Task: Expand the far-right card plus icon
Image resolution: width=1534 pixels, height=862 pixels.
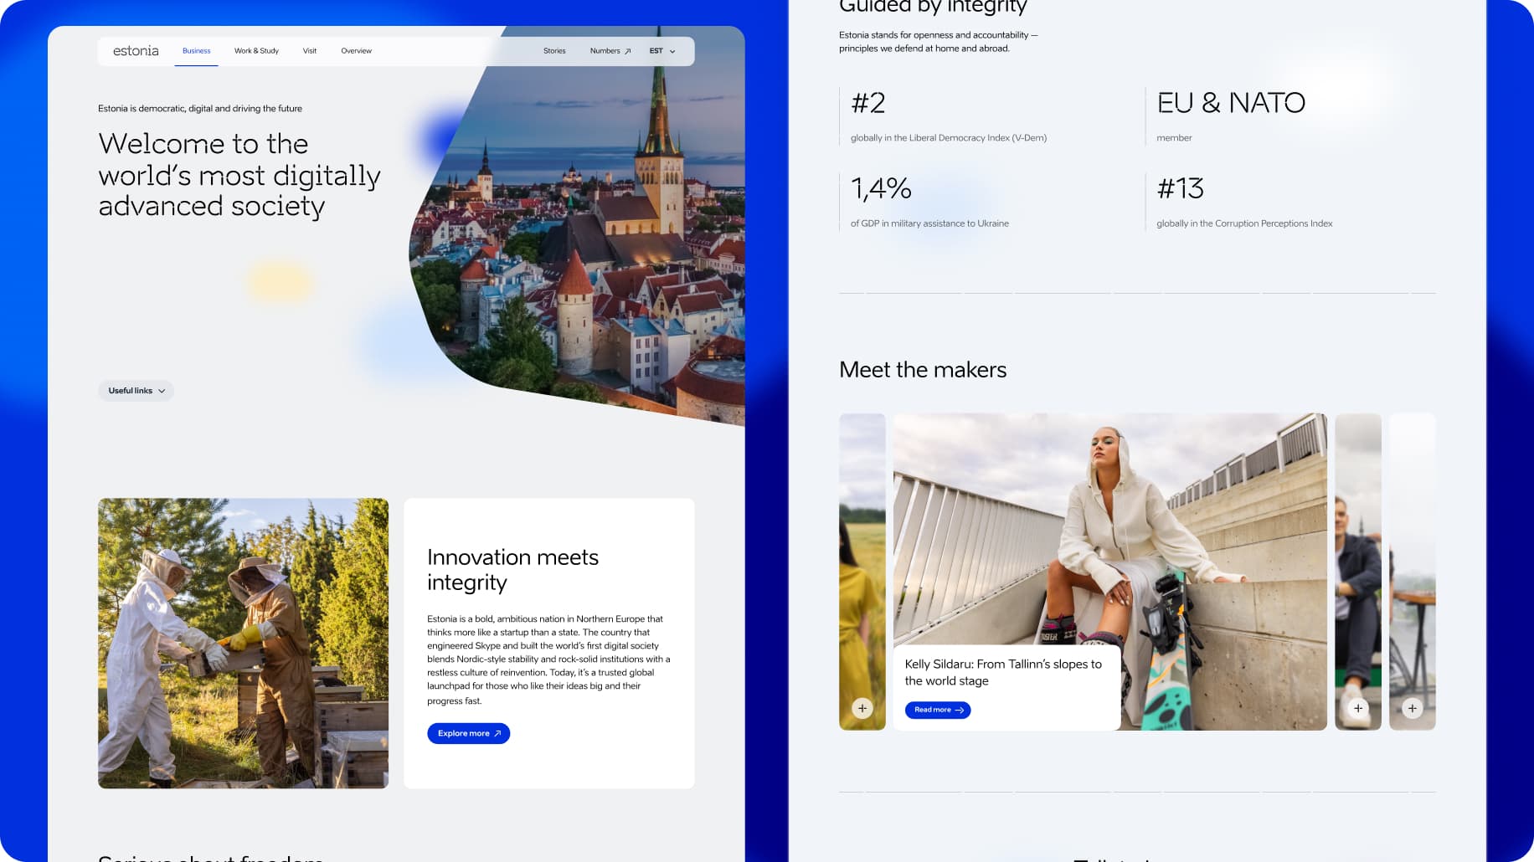Action: coord(1413,708)
